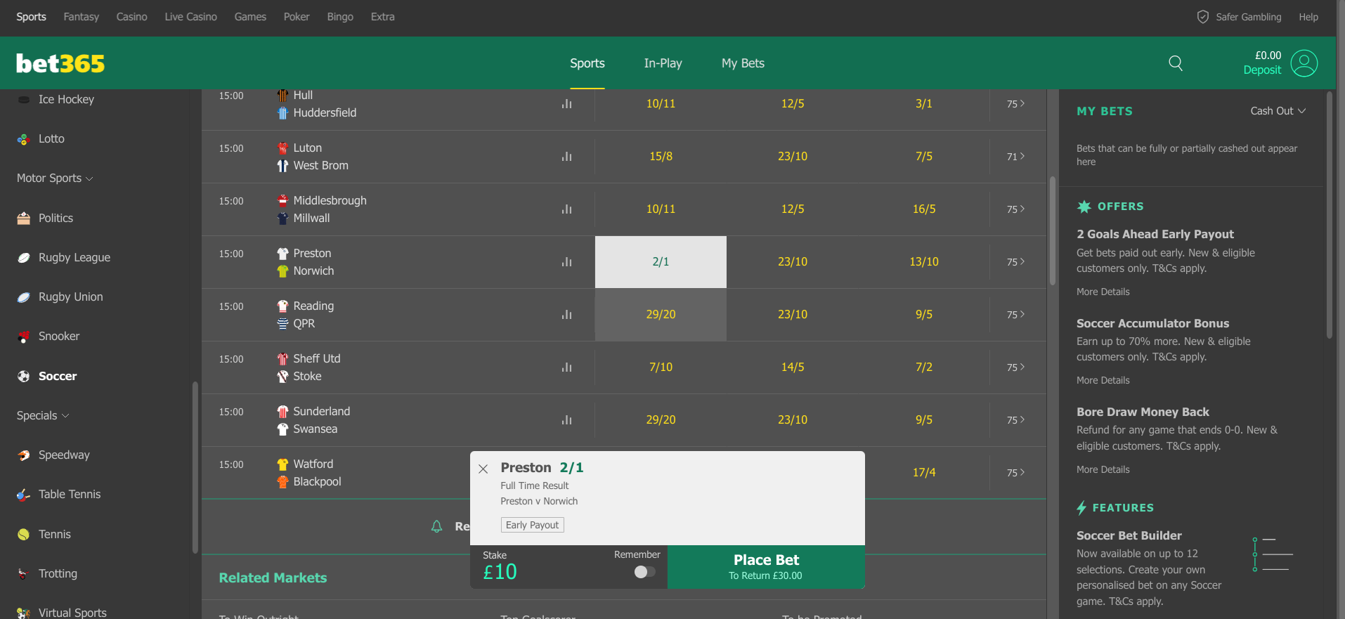Open Table Tennis from the sidebar
Viewport: 1345px width, 619px height.
click(70, 495)
